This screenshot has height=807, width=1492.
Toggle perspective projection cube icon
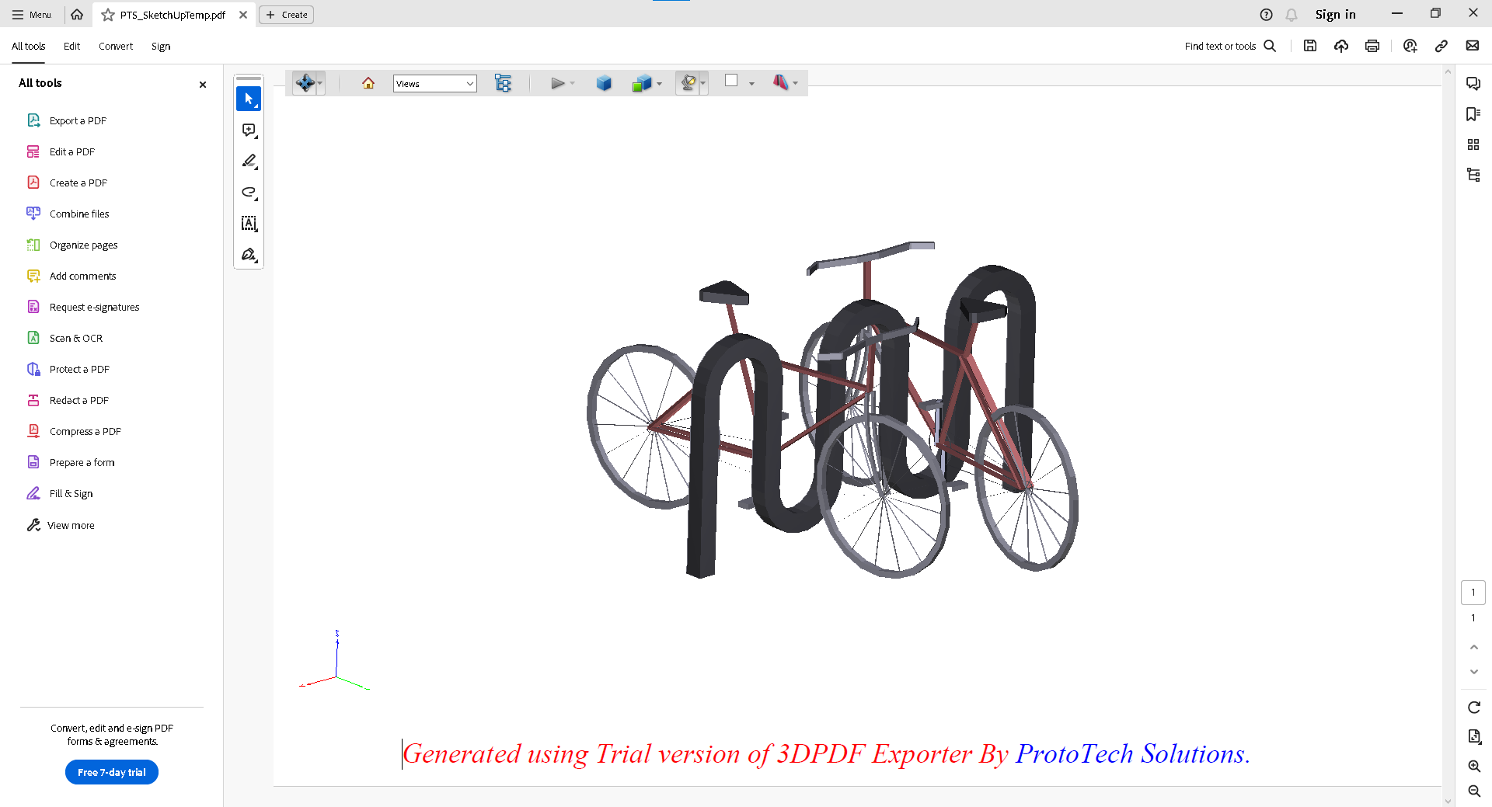[604, 83]
